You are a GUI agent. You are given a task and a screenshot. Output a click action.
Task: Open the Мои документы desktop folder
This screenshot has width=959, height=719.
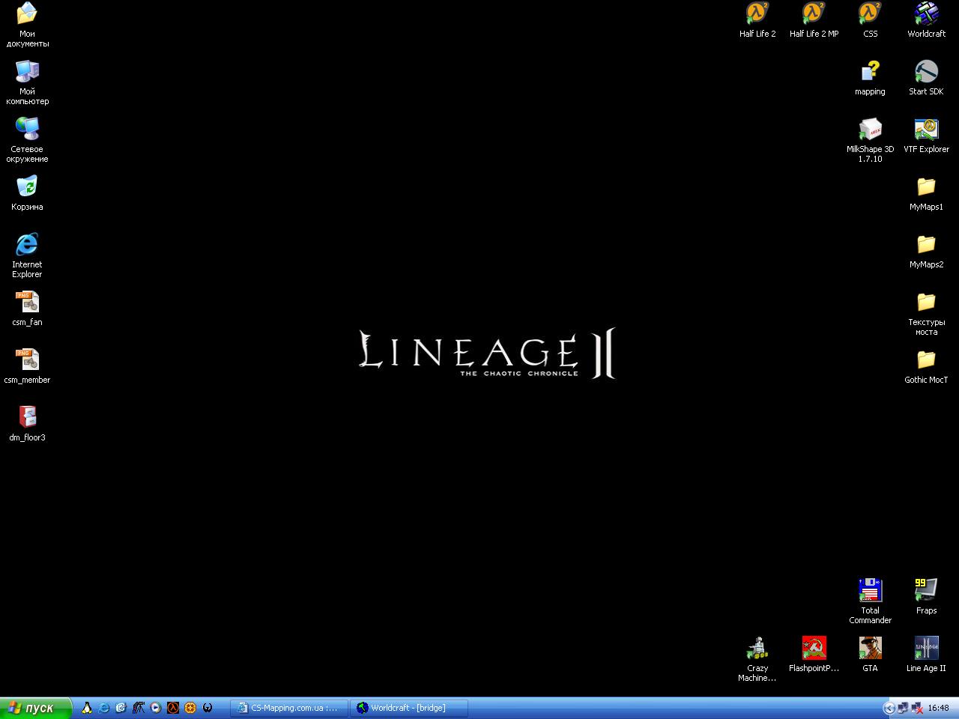point(27,24)
